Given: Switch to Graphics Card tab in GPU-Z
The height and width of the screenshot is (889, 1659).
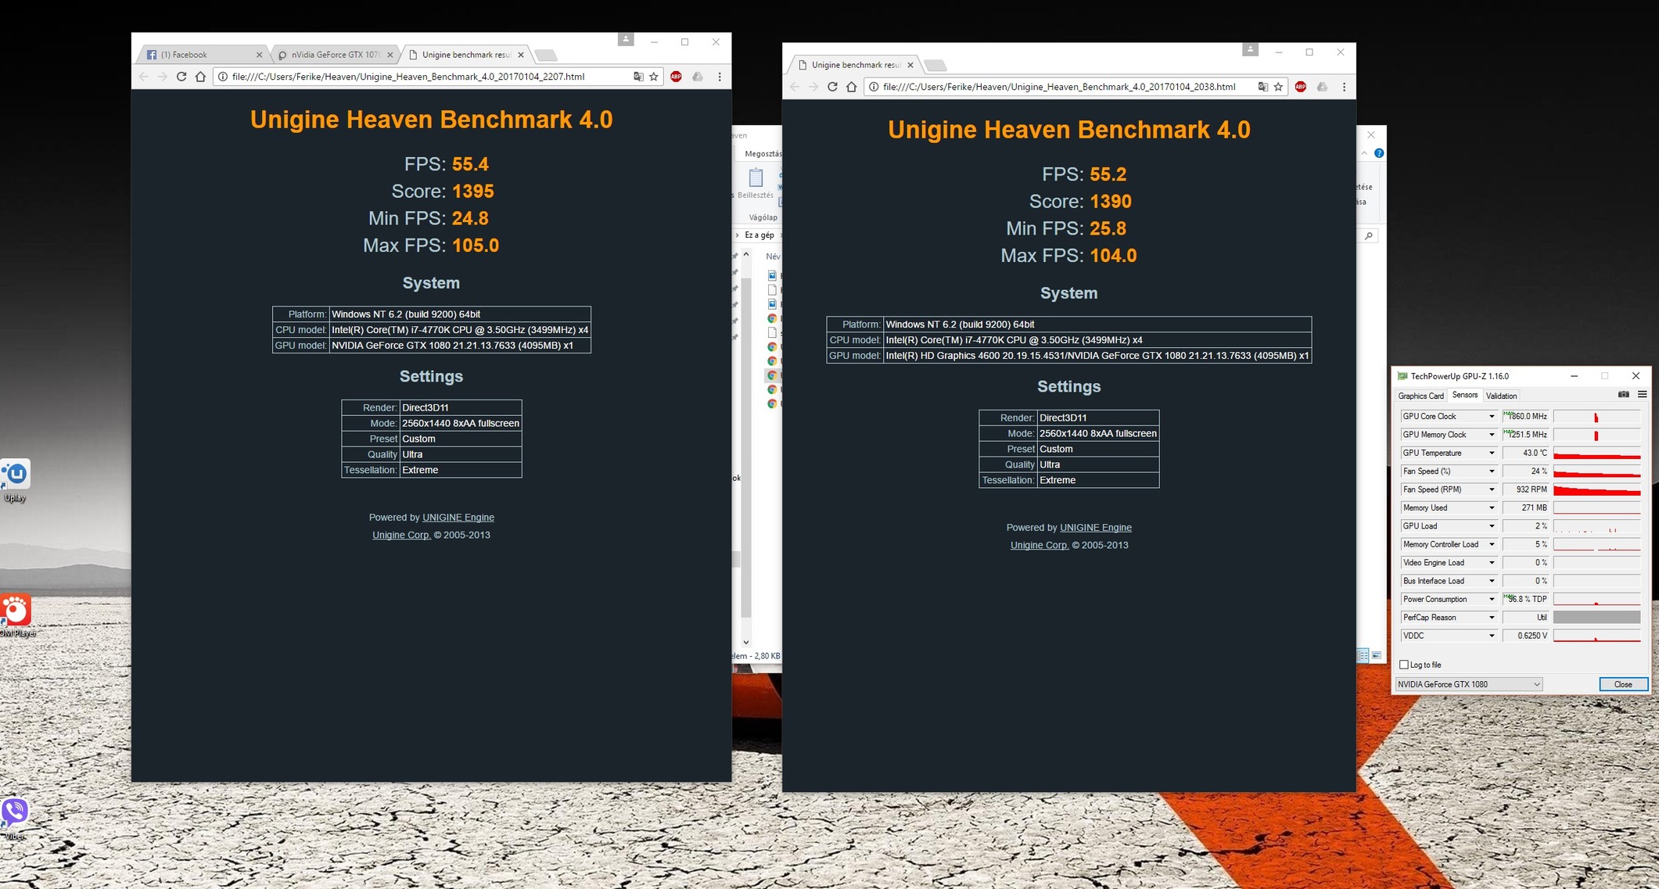Looking at the screenshot, I should [x=1420, y=396].
